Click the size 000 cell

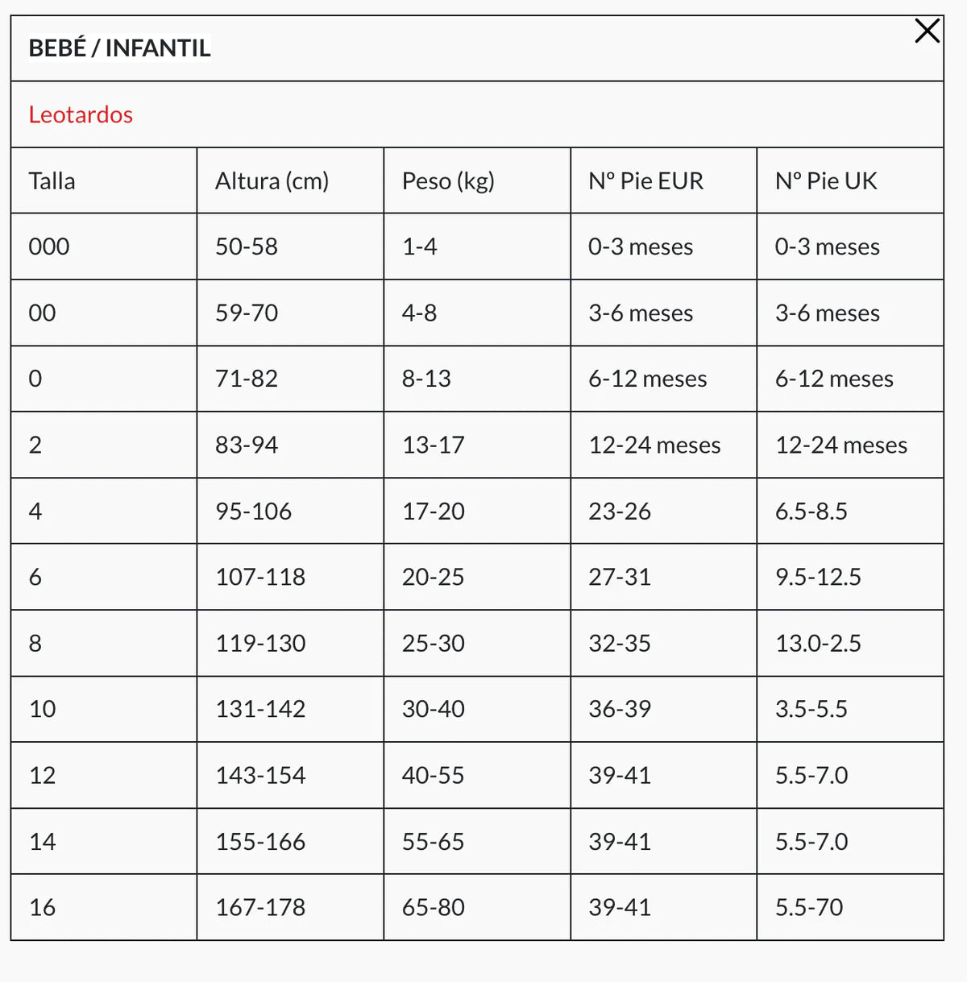[49, 247]
